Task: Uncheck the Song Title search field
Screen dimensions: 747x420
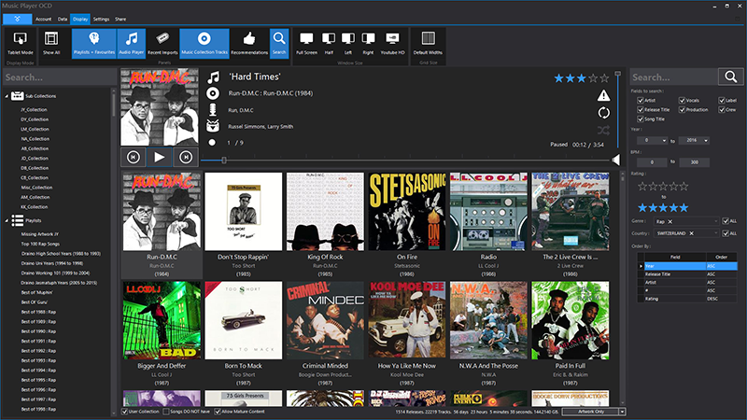Action: coord(641,119)
